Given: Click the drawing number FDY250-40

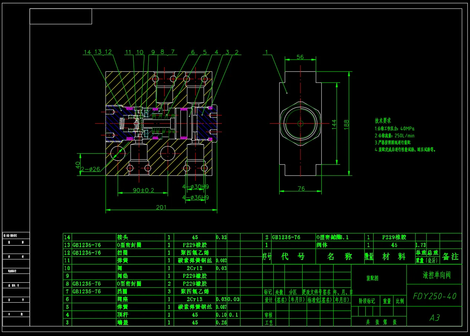Looking at the screenshot, I should pyautogui.click(x=434, y=296).
